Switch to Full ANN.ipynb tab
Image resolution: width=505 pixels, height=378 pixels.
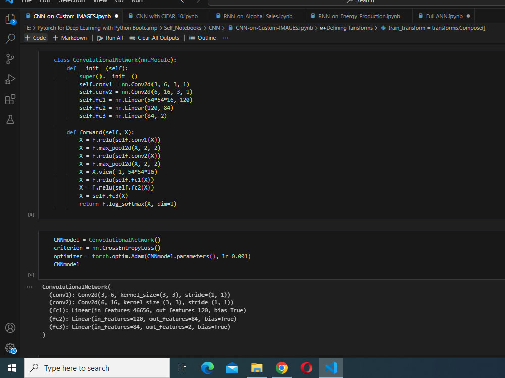[444, 16]
